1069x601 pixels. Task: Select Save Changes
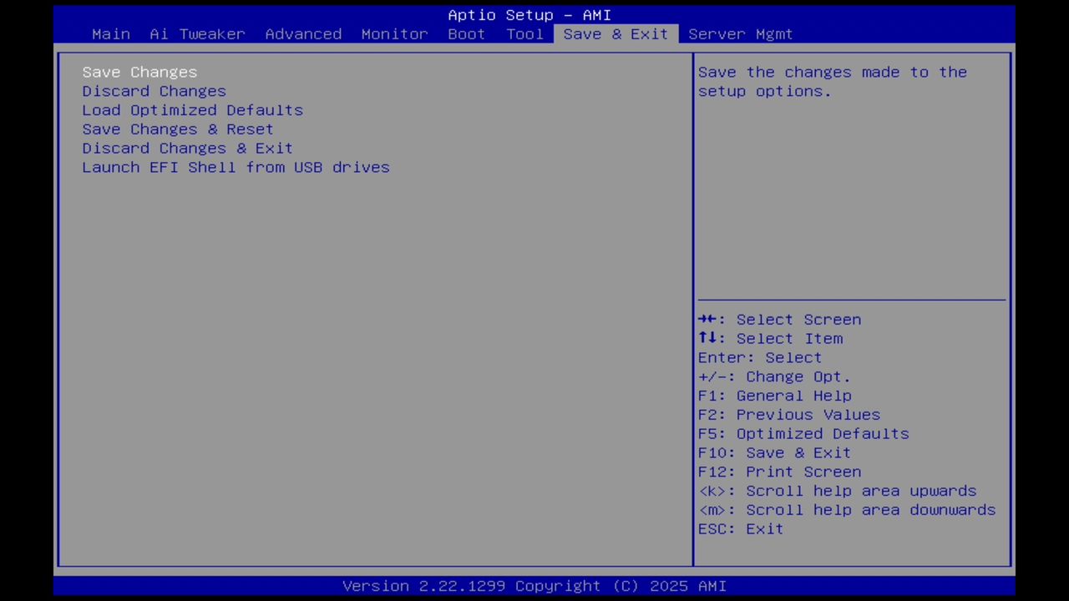point(139,72)
